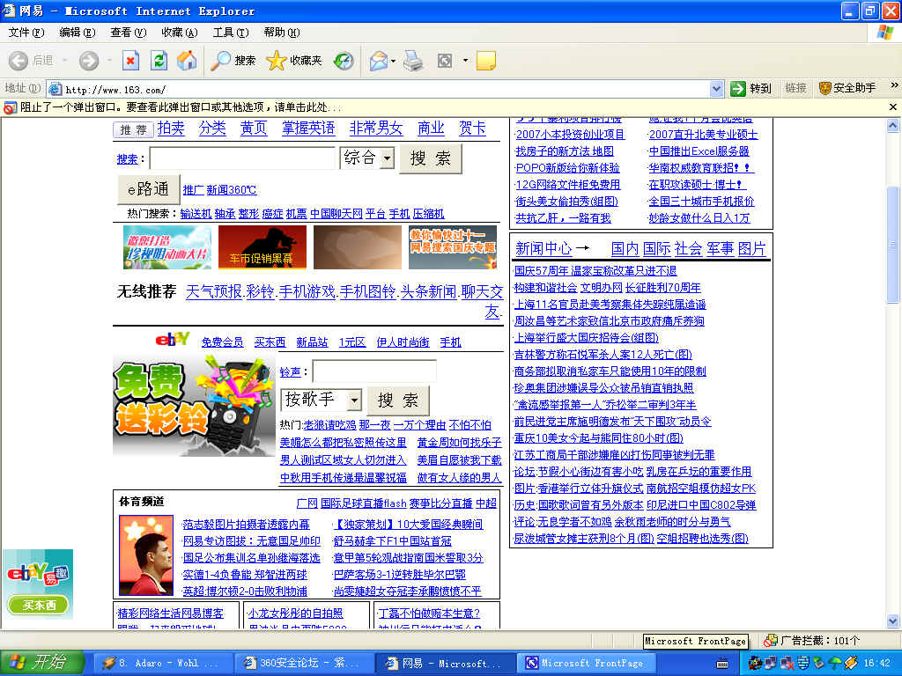Expand the Forward button history arrow

(109, 61)
